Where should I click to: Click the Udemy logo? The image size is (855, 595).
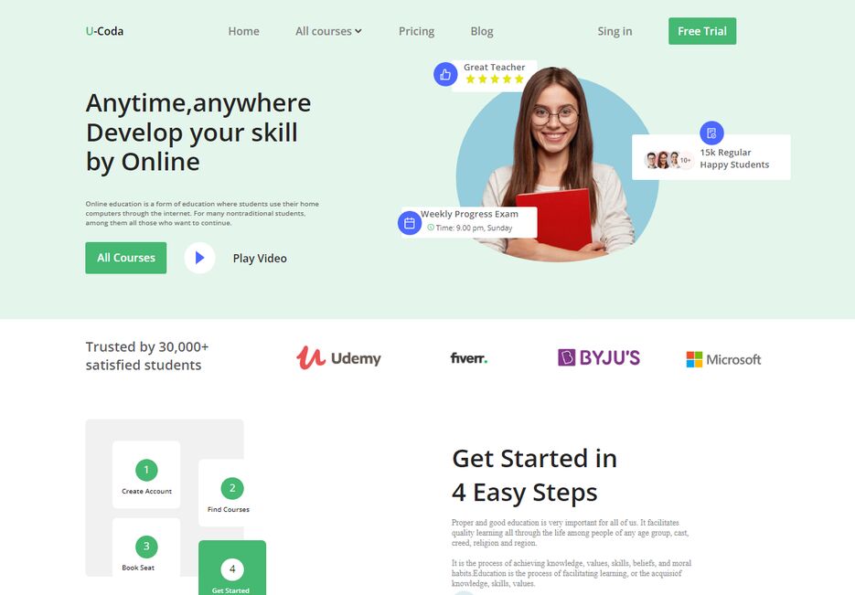point(338,358)
